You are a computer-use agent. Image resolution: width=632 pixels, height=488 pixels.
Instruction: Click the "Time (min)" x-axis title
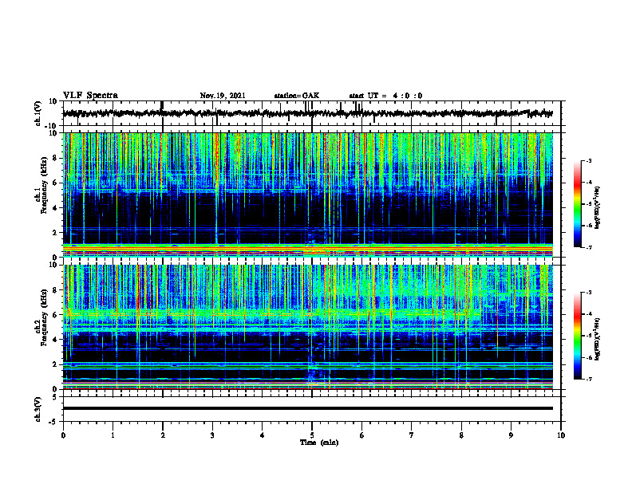pos(319,443)
